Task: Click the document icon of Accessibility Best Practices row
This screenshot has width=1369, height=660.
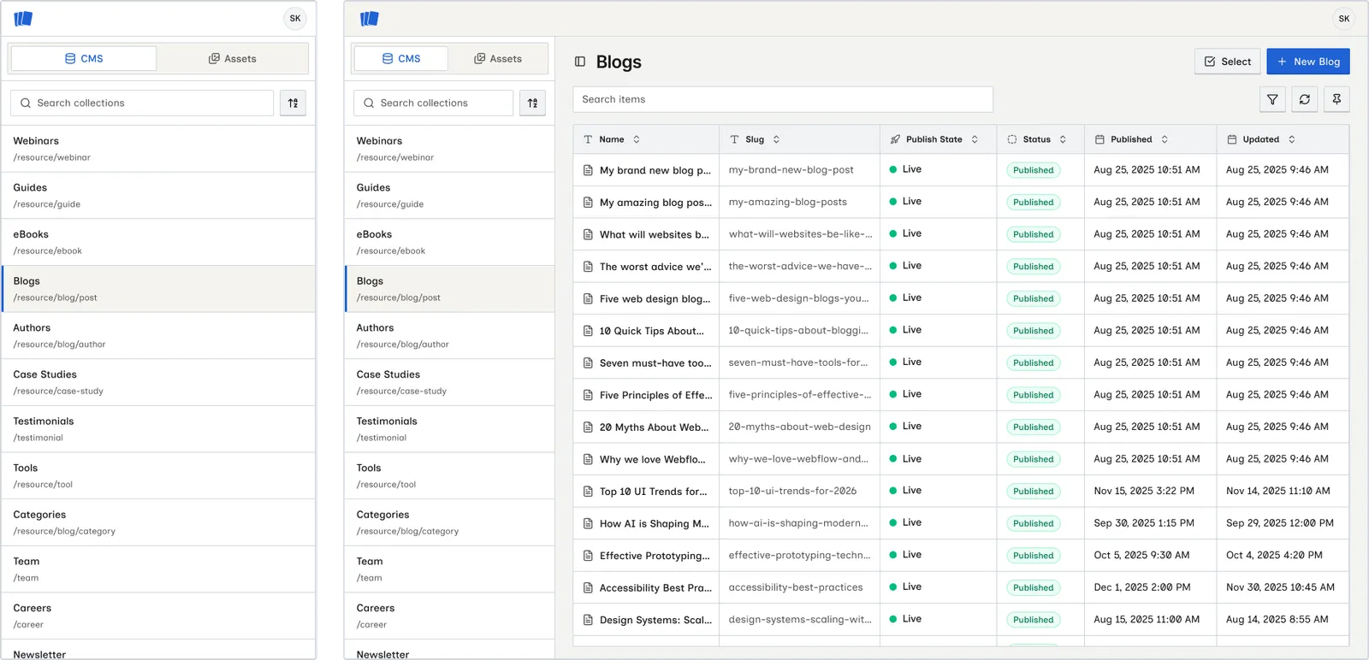Action: tap(588, 587)
